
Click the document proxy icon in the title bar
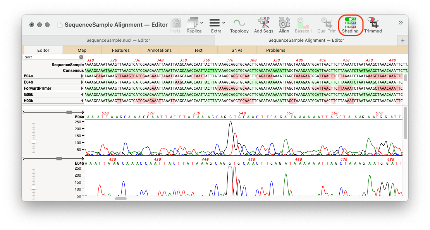60,25
